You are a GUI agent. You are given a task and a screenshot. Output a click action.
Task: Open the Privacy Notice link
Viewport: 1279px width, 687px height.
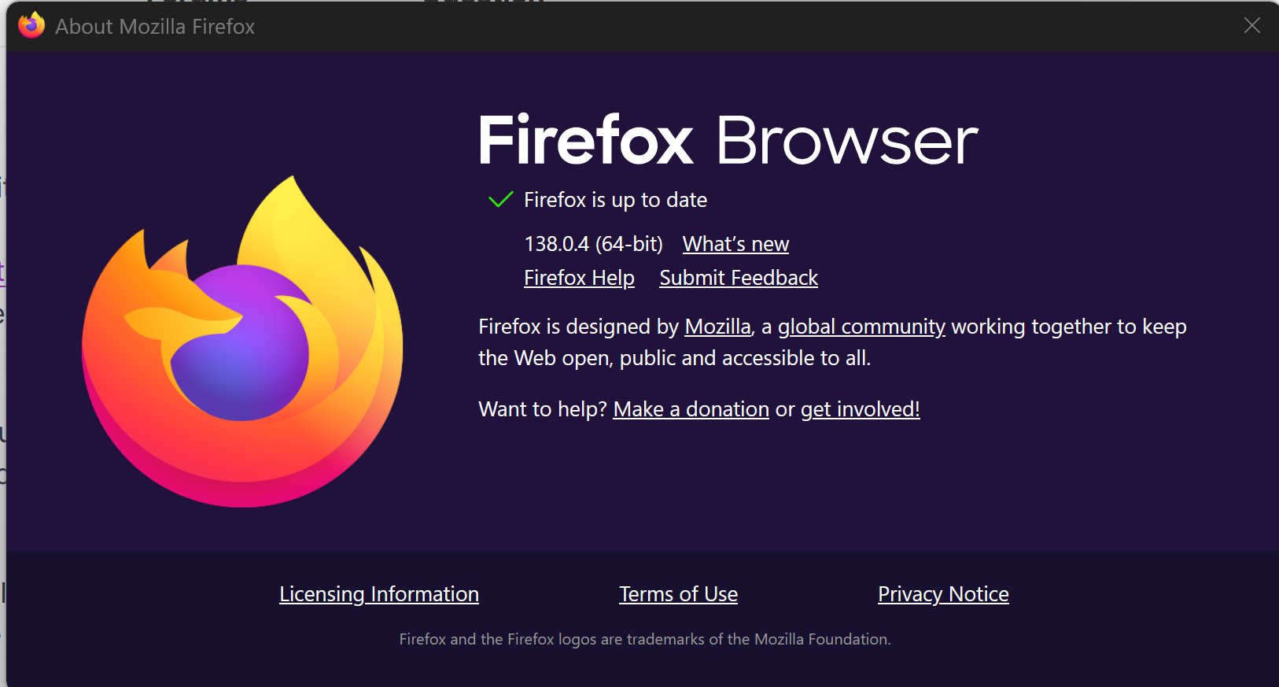pos(943,594)
